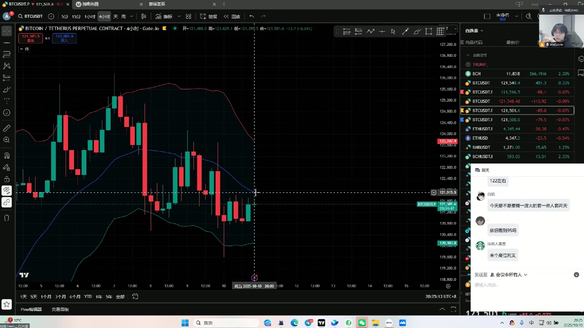Select the ruler measure tool

click(7, 128)
